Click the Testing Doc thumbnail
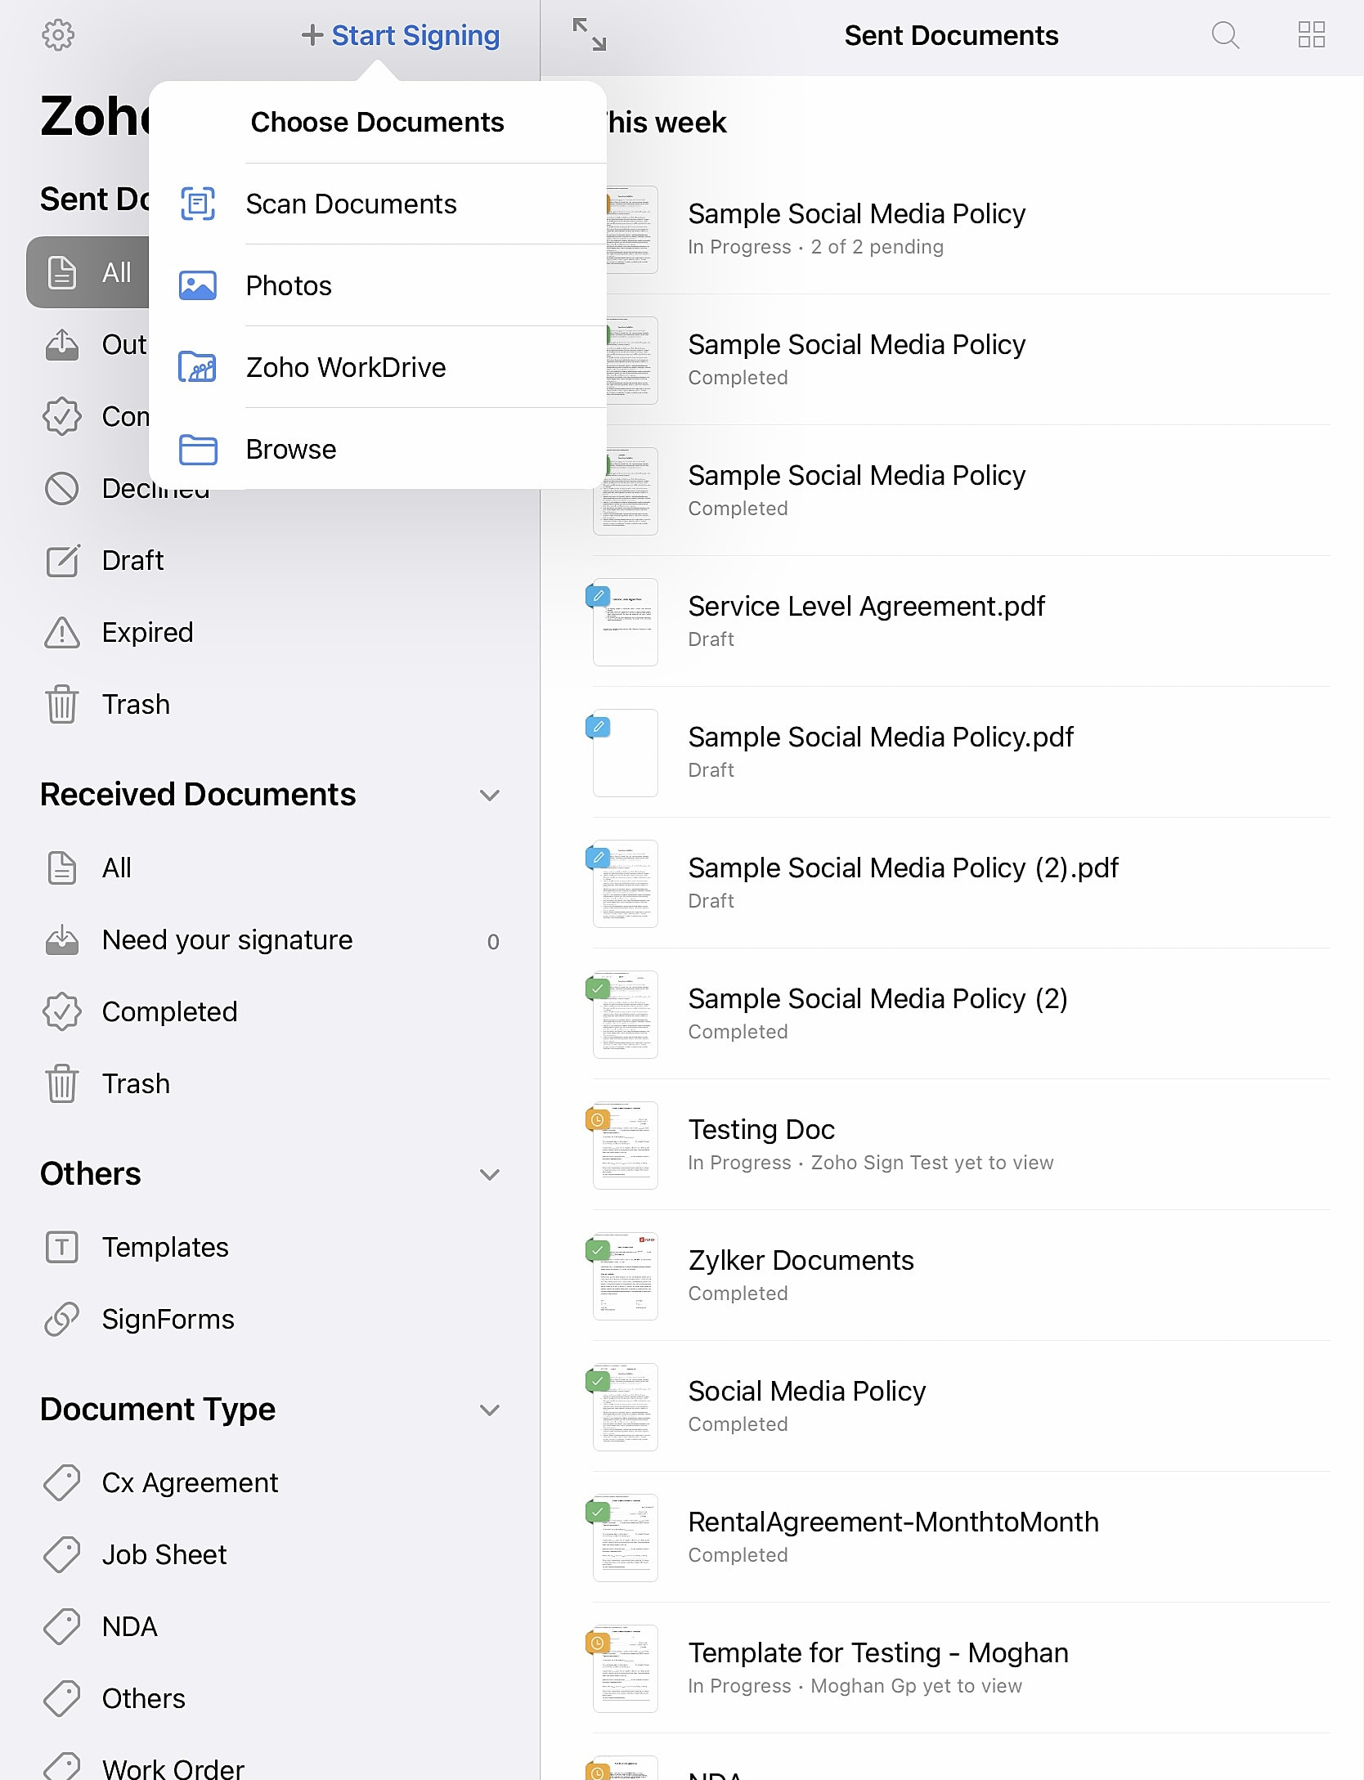This screenshot has width=1364, height=1780. [x=626, y=1146]
